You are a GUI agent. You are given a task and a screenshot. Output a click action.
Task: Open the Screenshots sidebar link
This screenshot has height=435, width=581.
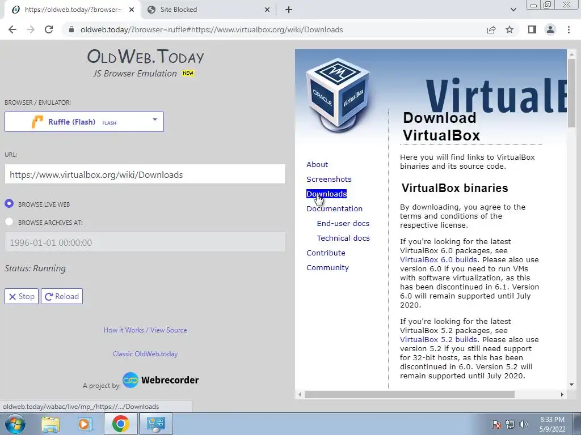tap(329, 179)
